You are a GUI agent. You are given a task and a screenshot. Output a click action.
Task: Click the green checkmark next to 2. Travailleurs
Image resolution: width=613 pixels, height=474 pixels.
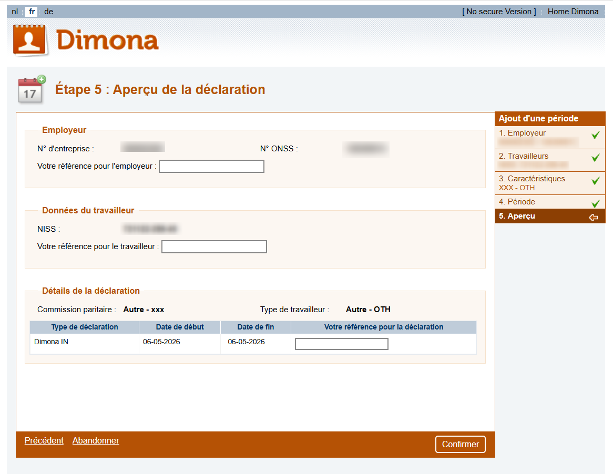[596, 158]
